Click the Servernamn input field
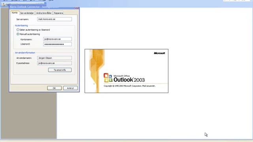Screen dimensions: 253x142 coord(55,19)
